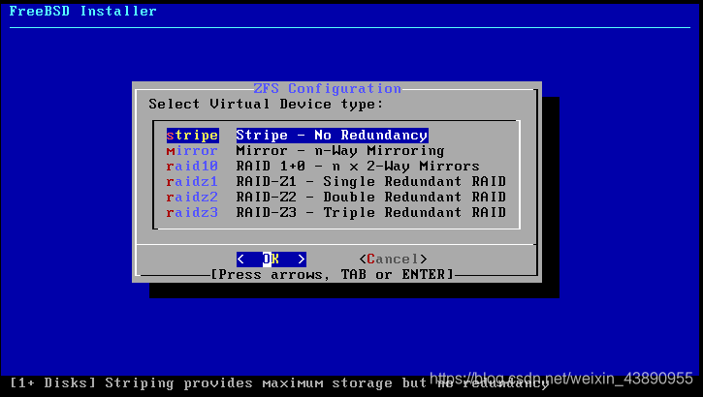Click 'RAID-Z3 - Triple Redundant RAID' text
Screen dimensions: 703x397
(371, 213)
